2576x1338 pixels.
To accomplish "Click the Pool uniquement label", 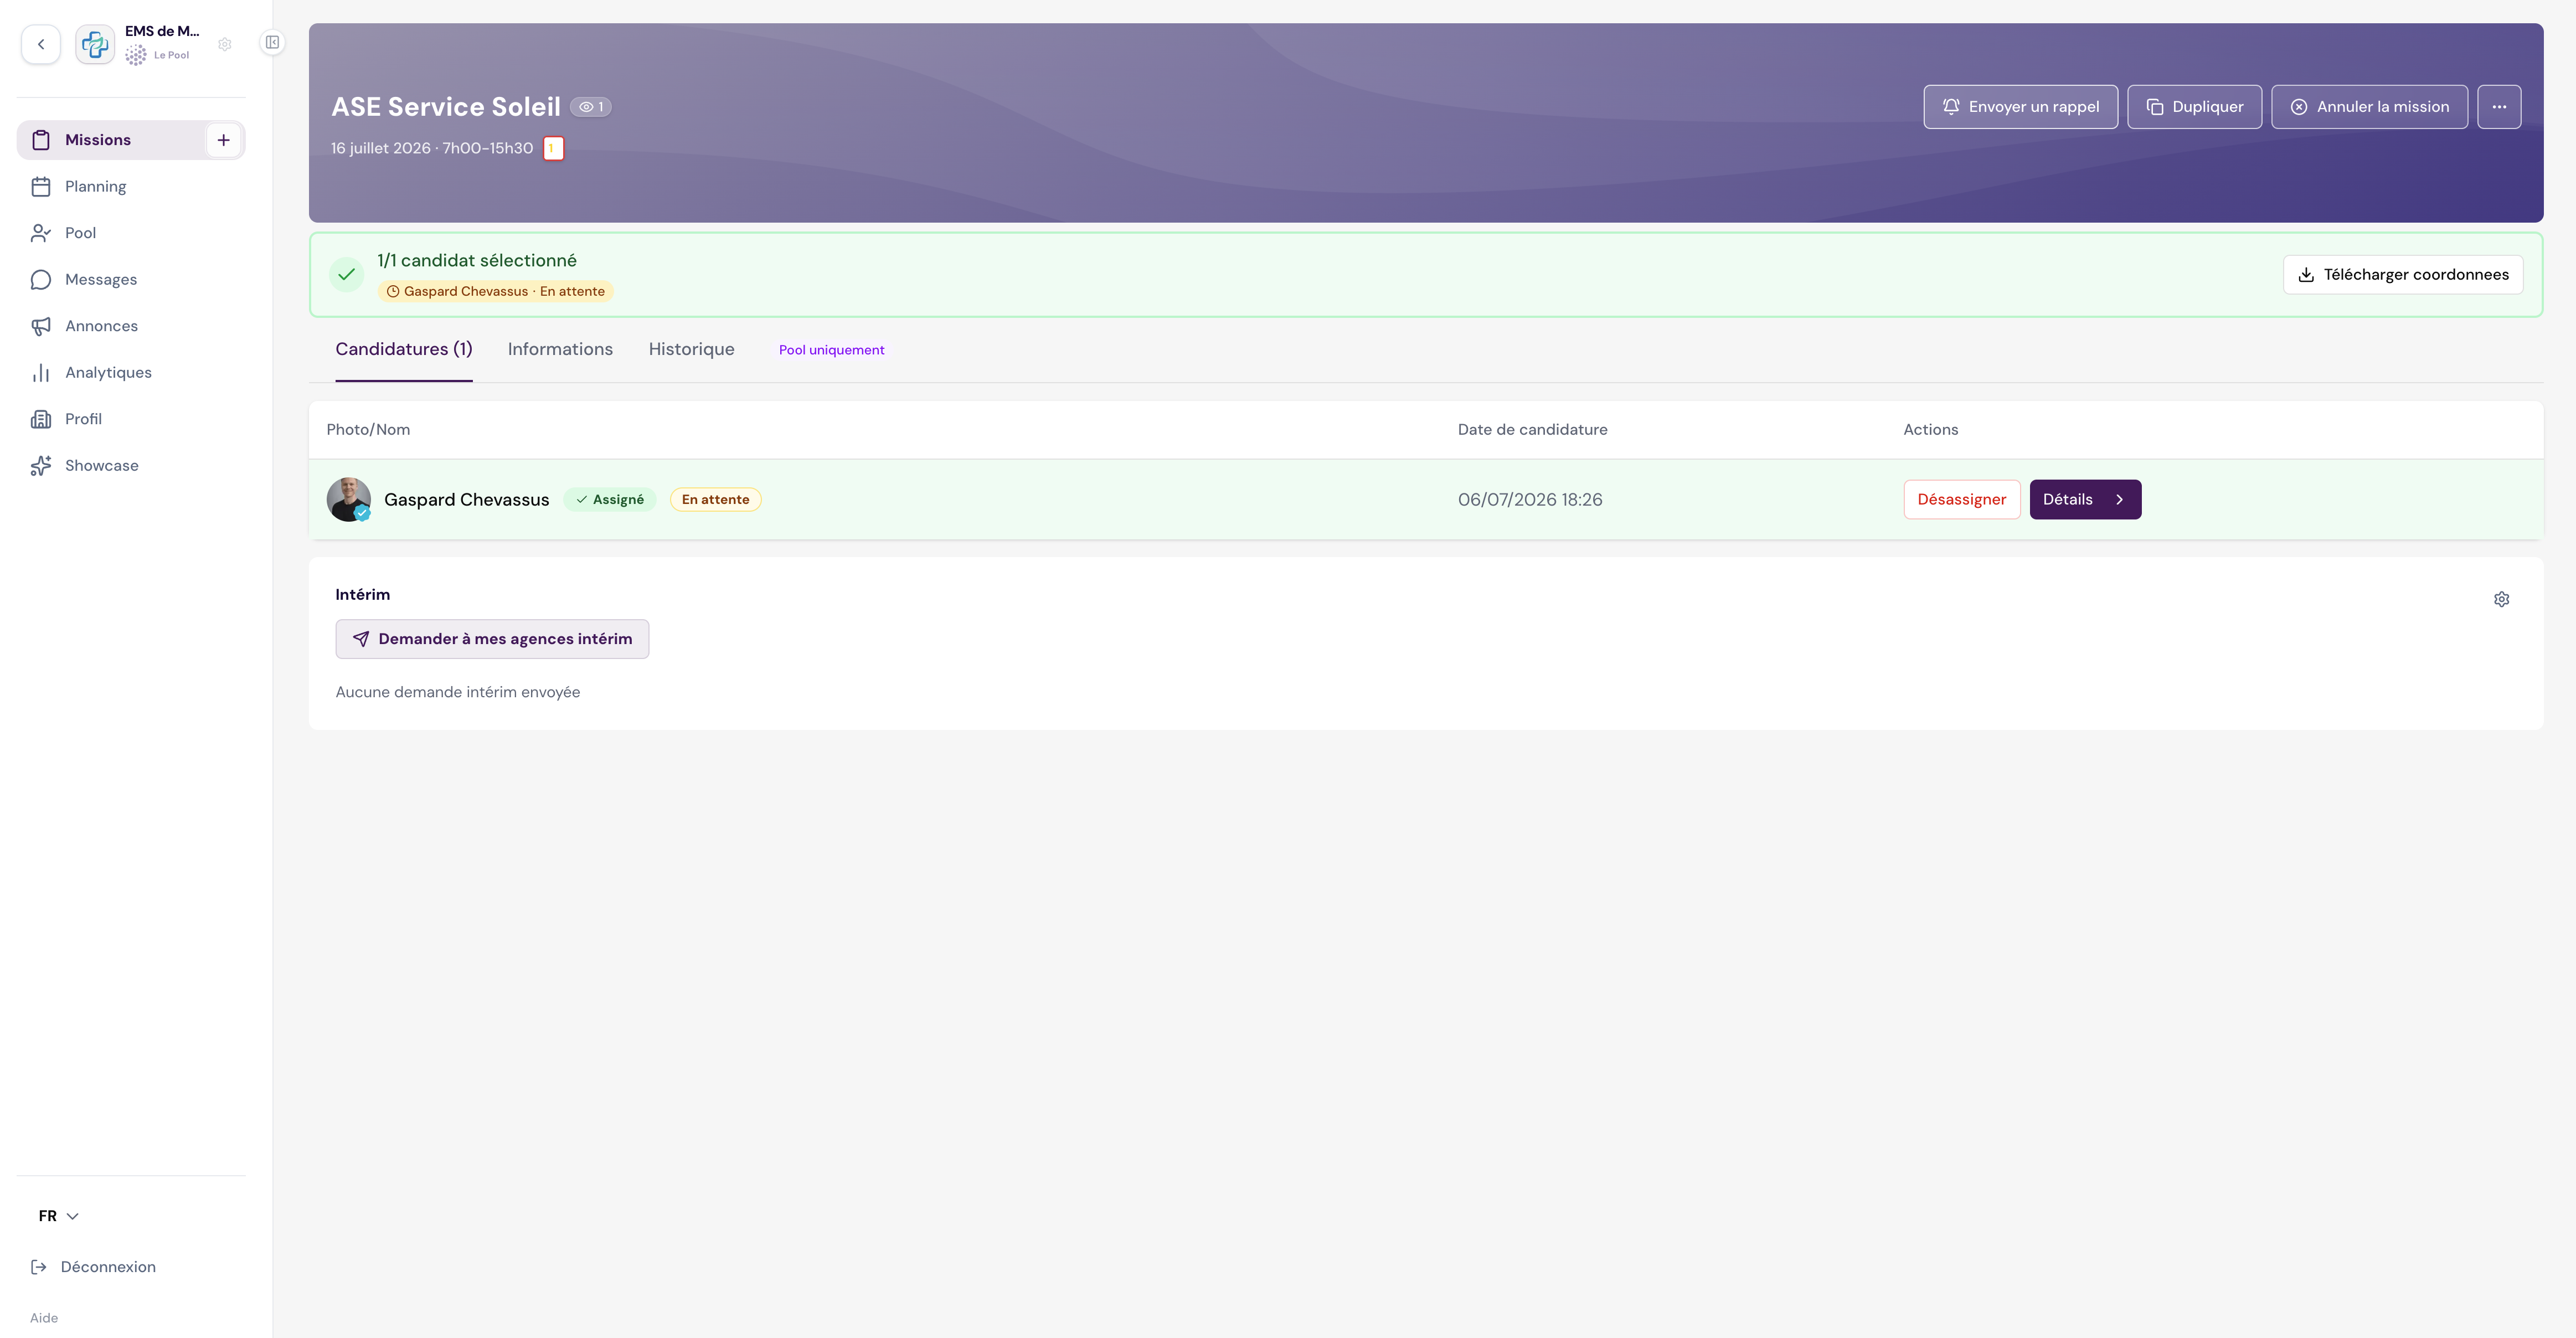I will point(831,350).
